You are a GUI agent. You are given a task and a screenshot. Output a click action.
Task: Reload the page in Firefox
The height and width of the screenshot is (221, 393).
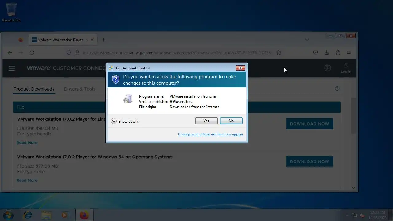point(32,53)
